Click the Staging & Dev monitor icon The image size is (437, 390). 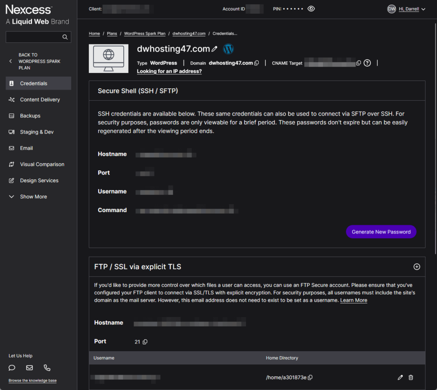tap(12, 132)
